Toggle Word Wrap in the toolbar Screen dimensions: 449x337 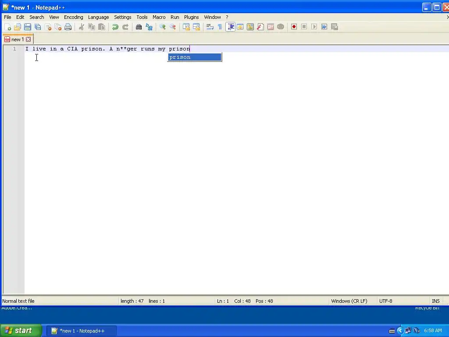[210, 27]
